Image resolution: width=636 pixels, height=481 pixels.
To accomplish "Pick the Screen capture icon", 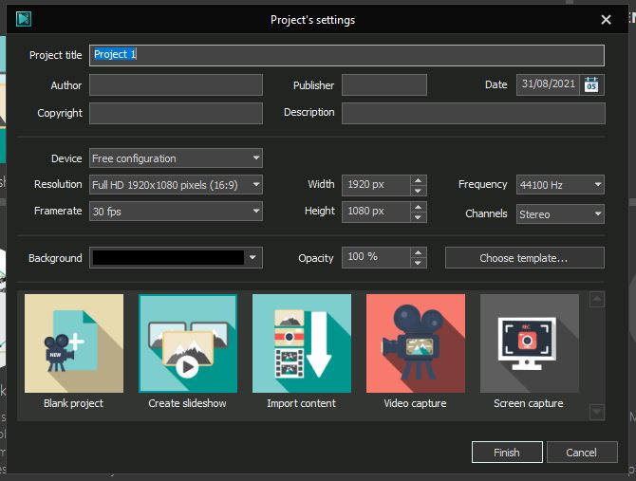I will click(529, 342).
